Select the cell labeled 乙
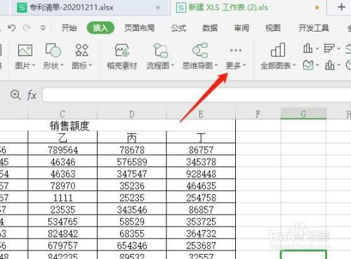This screenshot has width=351, height=259. coord(62,138)
